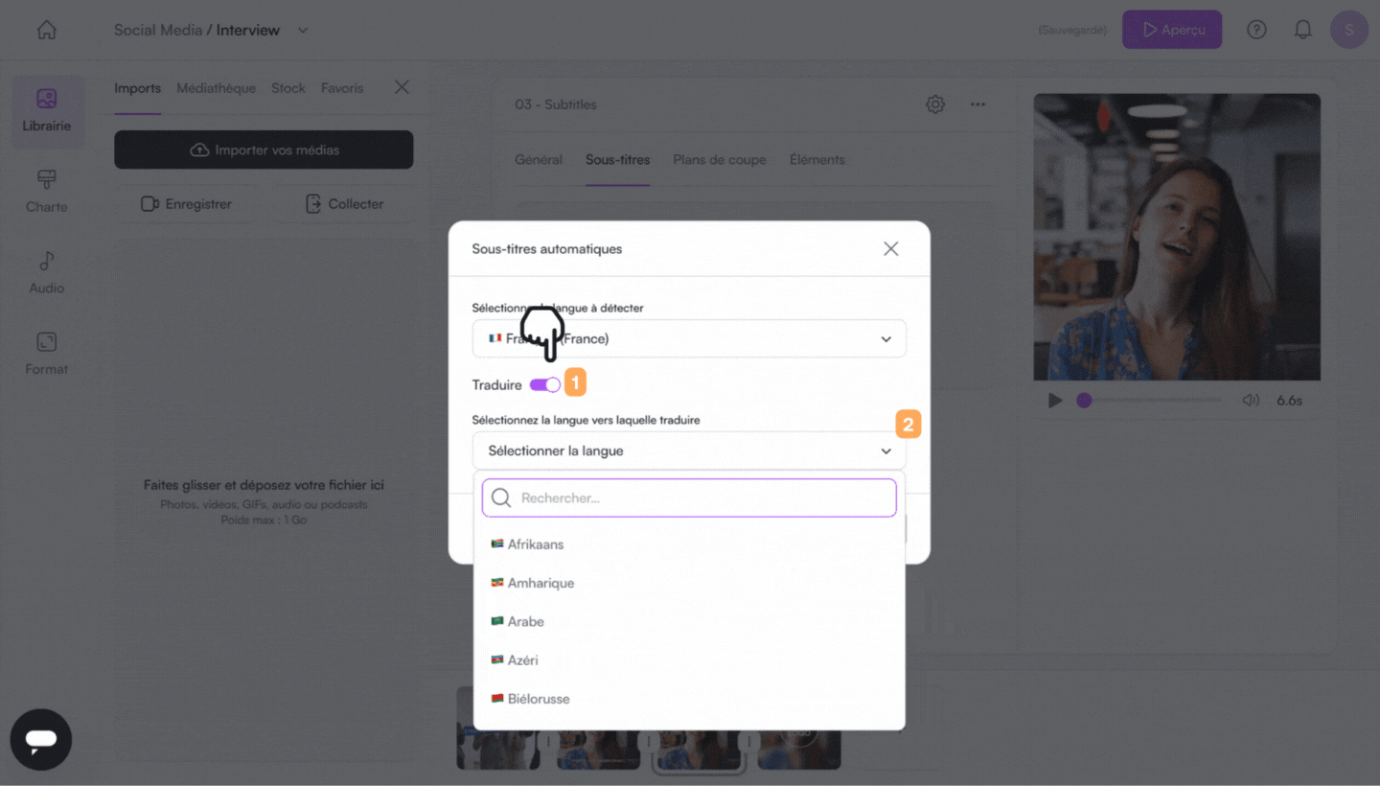The image size is (1380, 786).
Task: Open the chat support bubble
Action: (x=41, y=740)
